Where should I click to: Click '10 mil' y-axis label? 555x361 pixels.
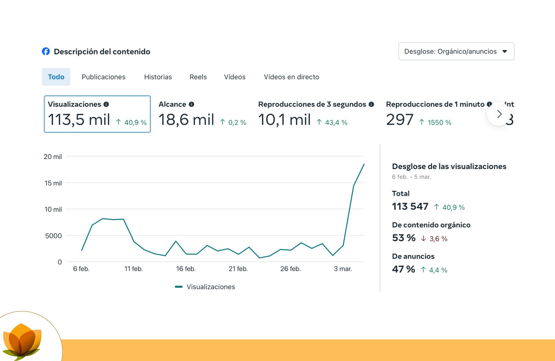pyautogui.click(x=53, y=209)
